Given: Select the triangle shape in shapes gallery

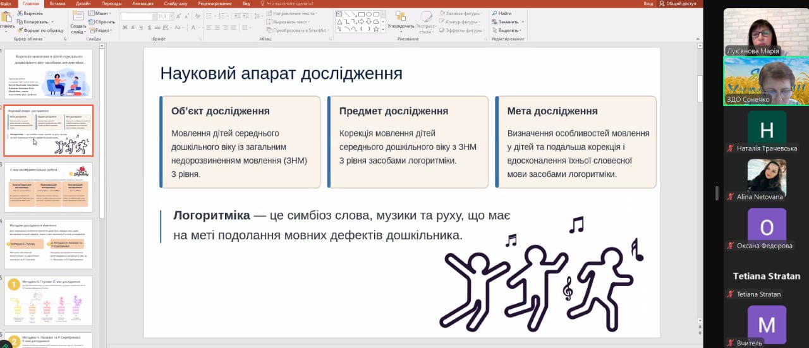Looking at the screenshot, I should pyautogui.click(x=339, y=21).
